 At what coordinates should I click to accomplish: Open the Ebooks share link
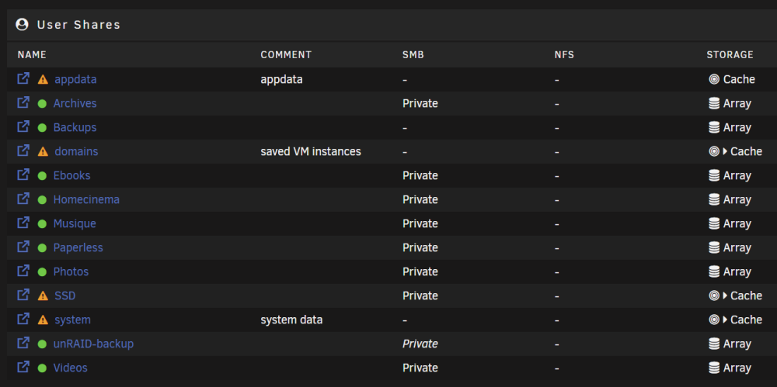pyautogui.click(x=71, y=176)
